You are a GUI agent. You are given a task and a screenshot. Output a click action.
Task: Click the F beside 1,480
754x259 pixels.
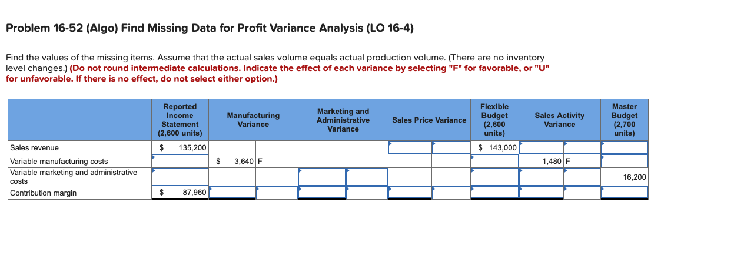click(568, 161)
